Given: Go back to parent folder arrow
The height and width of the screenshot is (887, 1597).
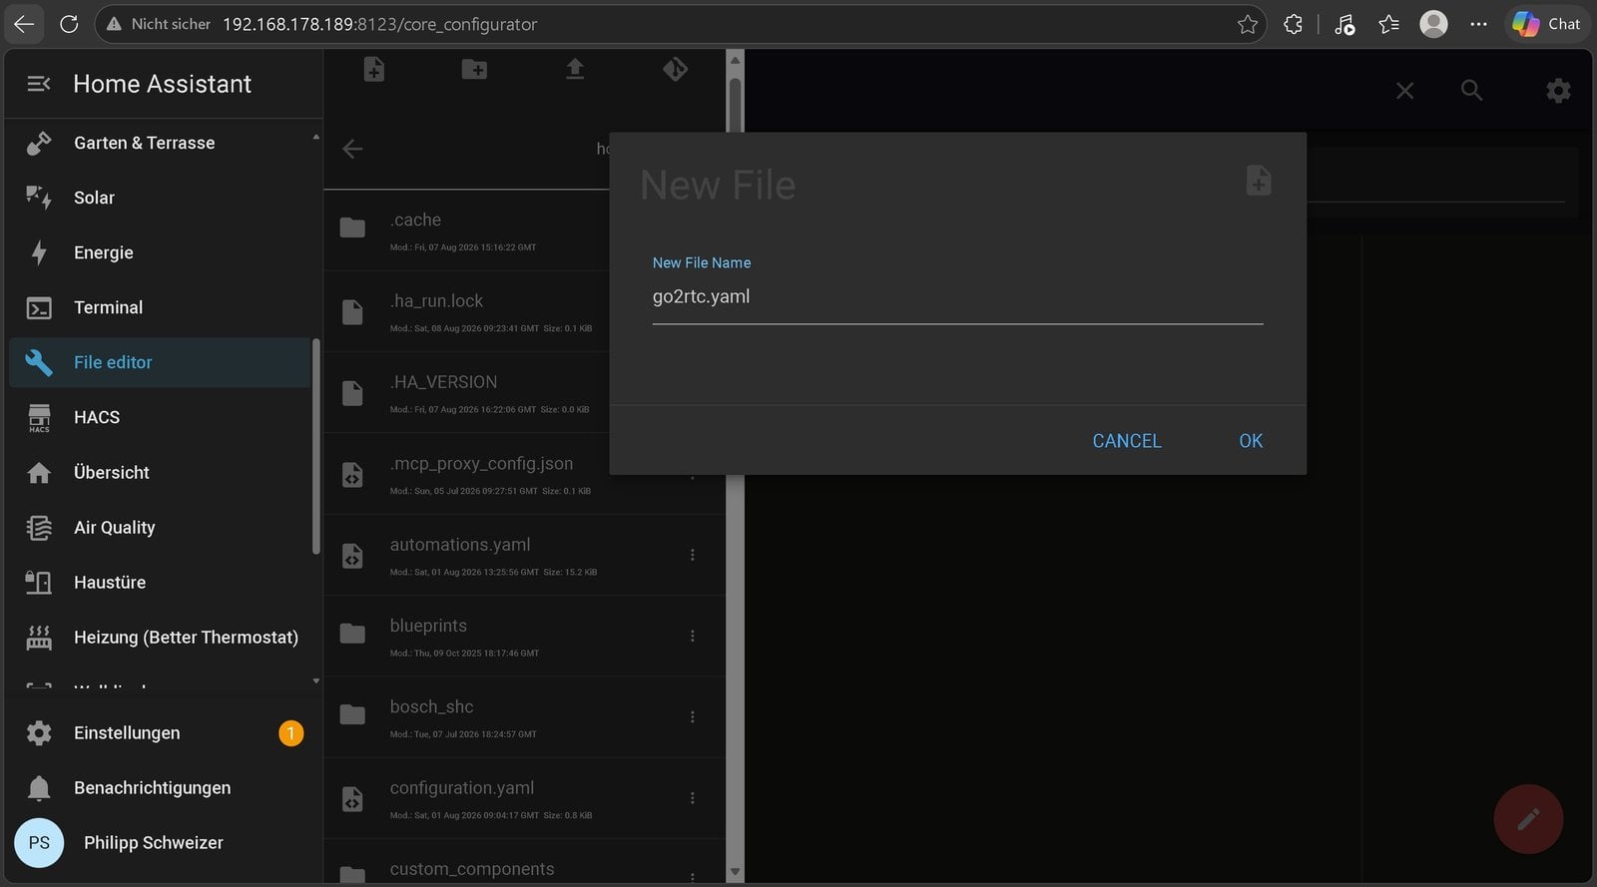Looking at the screenshot, I should [352, 149].
